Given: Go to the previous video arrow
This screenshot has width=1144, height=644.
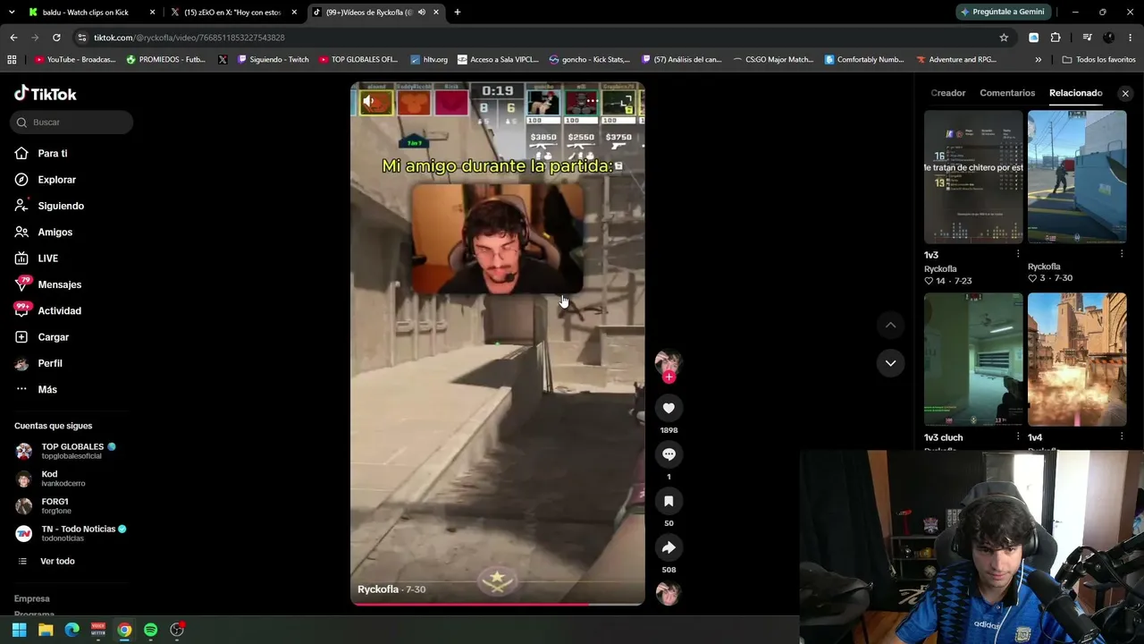Looking at the screenshot, I should pos(890,325).
